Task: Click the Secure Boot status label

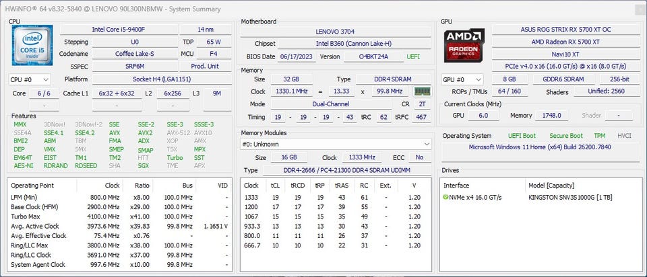Action: [565, 135]
